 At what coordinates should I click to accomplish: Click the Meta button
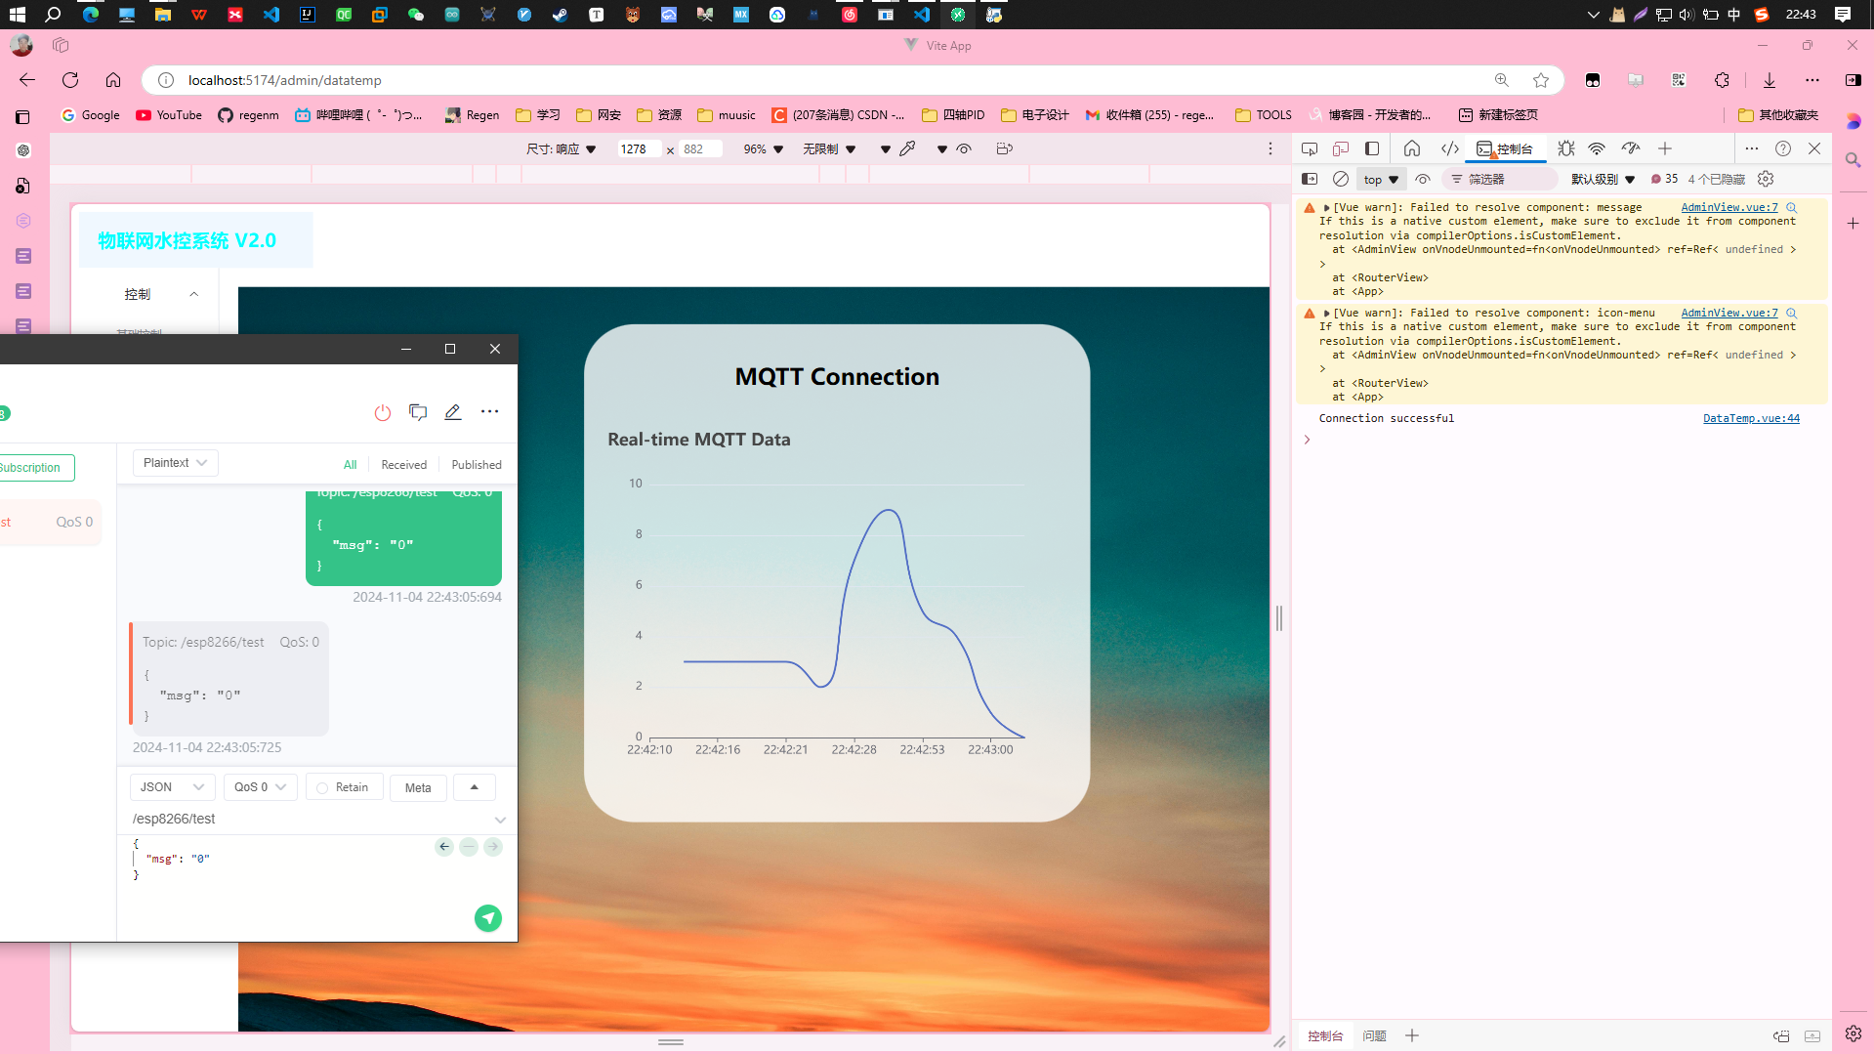(x=418, y=787)
